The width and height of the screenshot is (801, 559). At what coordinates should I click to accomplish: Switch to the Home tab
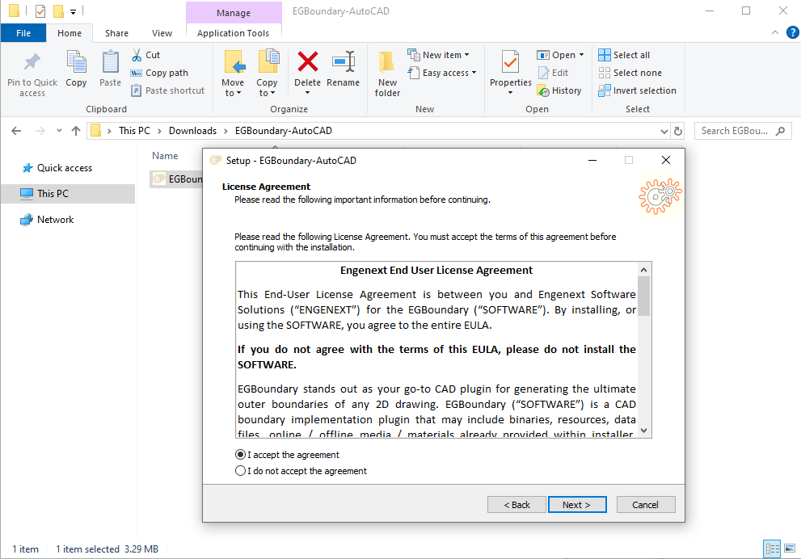click(x=70, y=33)
